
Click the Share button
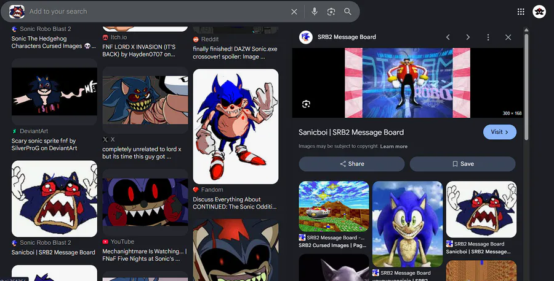(x=351, y=164)
